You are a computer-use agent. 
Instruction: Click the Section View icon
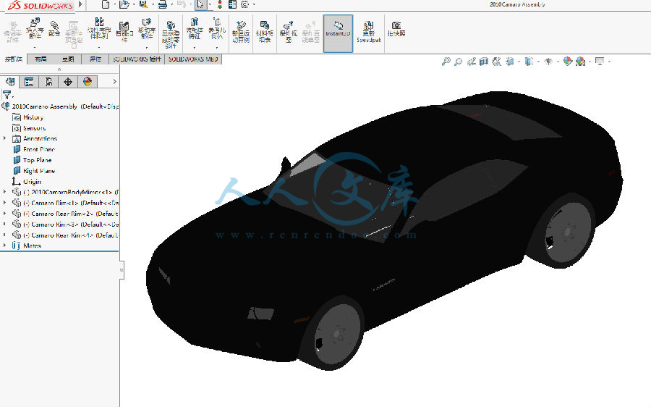[484, 62]
